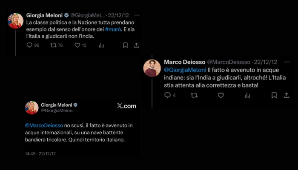Repost the tweet with 76 retweets
298x170 pixels.
click(53, 45)
